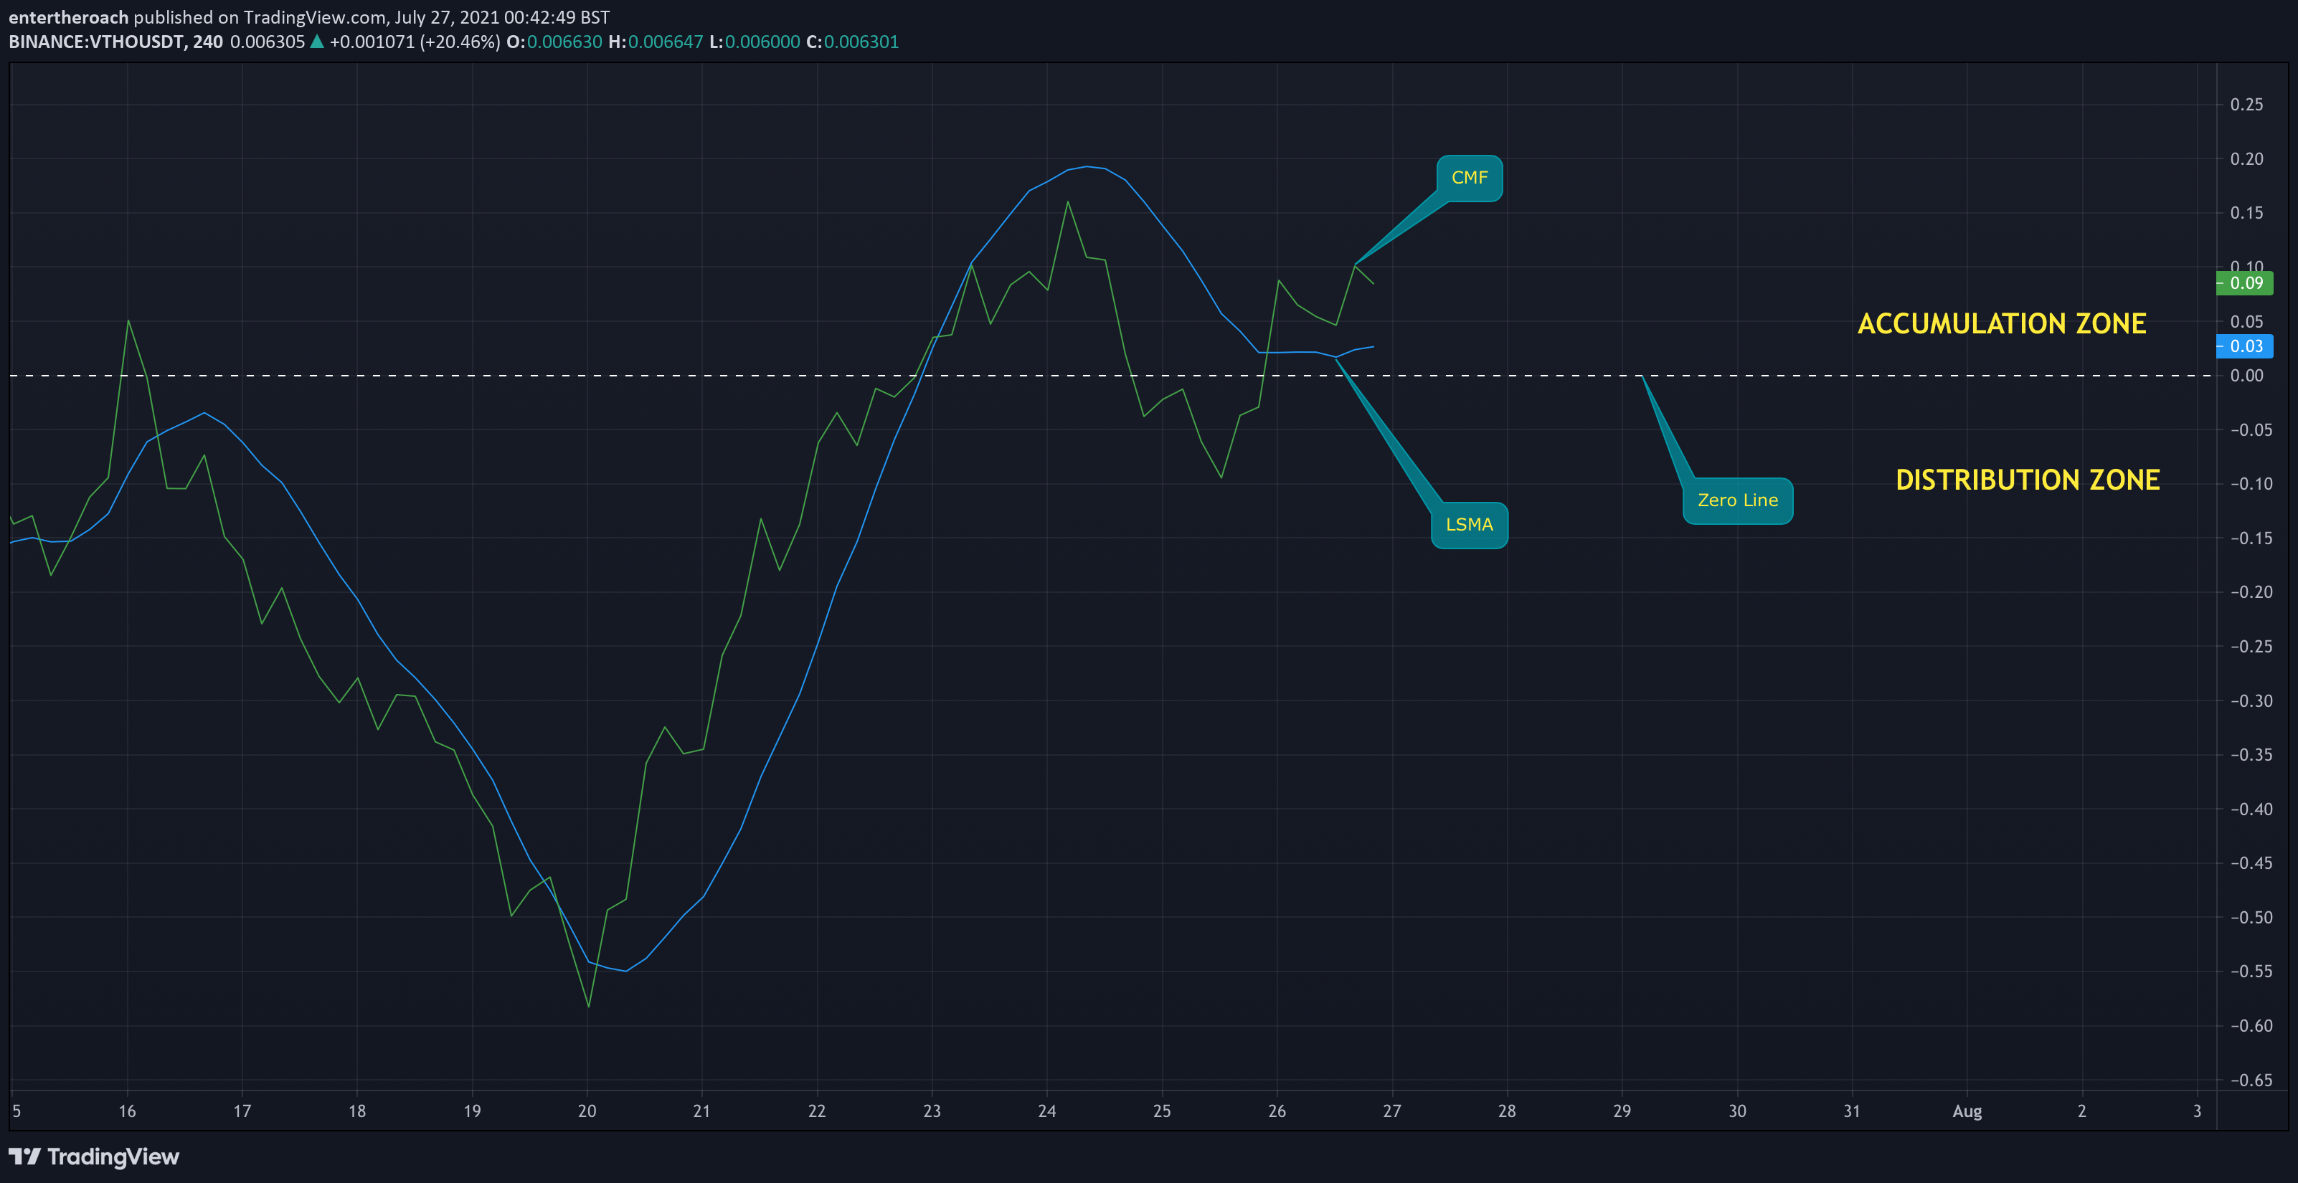Click the 27 date axis label
The height and width of the screenshot is (1183, 2298).
pos(1391,1112)
